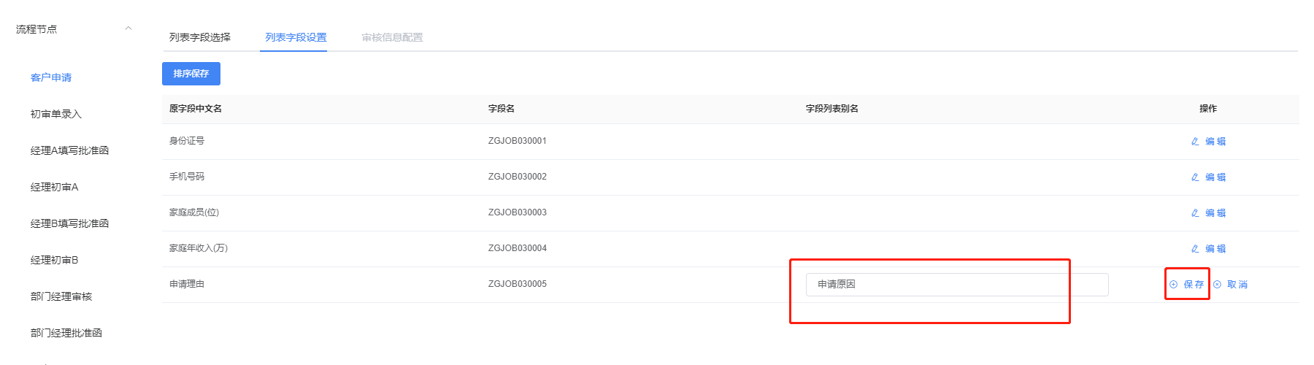Click 编辑 link for 家庭成员(位) row
The image size is (1314, 365).
coord(1215,213)
